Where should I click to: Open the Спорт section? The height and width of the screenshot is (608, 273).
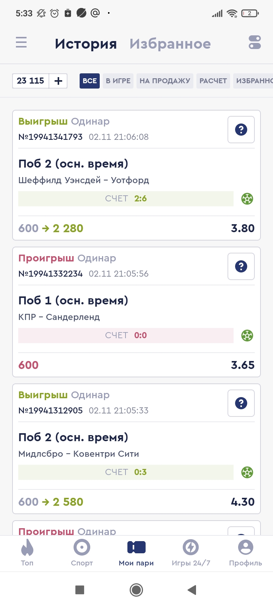[x=82, y=553]
